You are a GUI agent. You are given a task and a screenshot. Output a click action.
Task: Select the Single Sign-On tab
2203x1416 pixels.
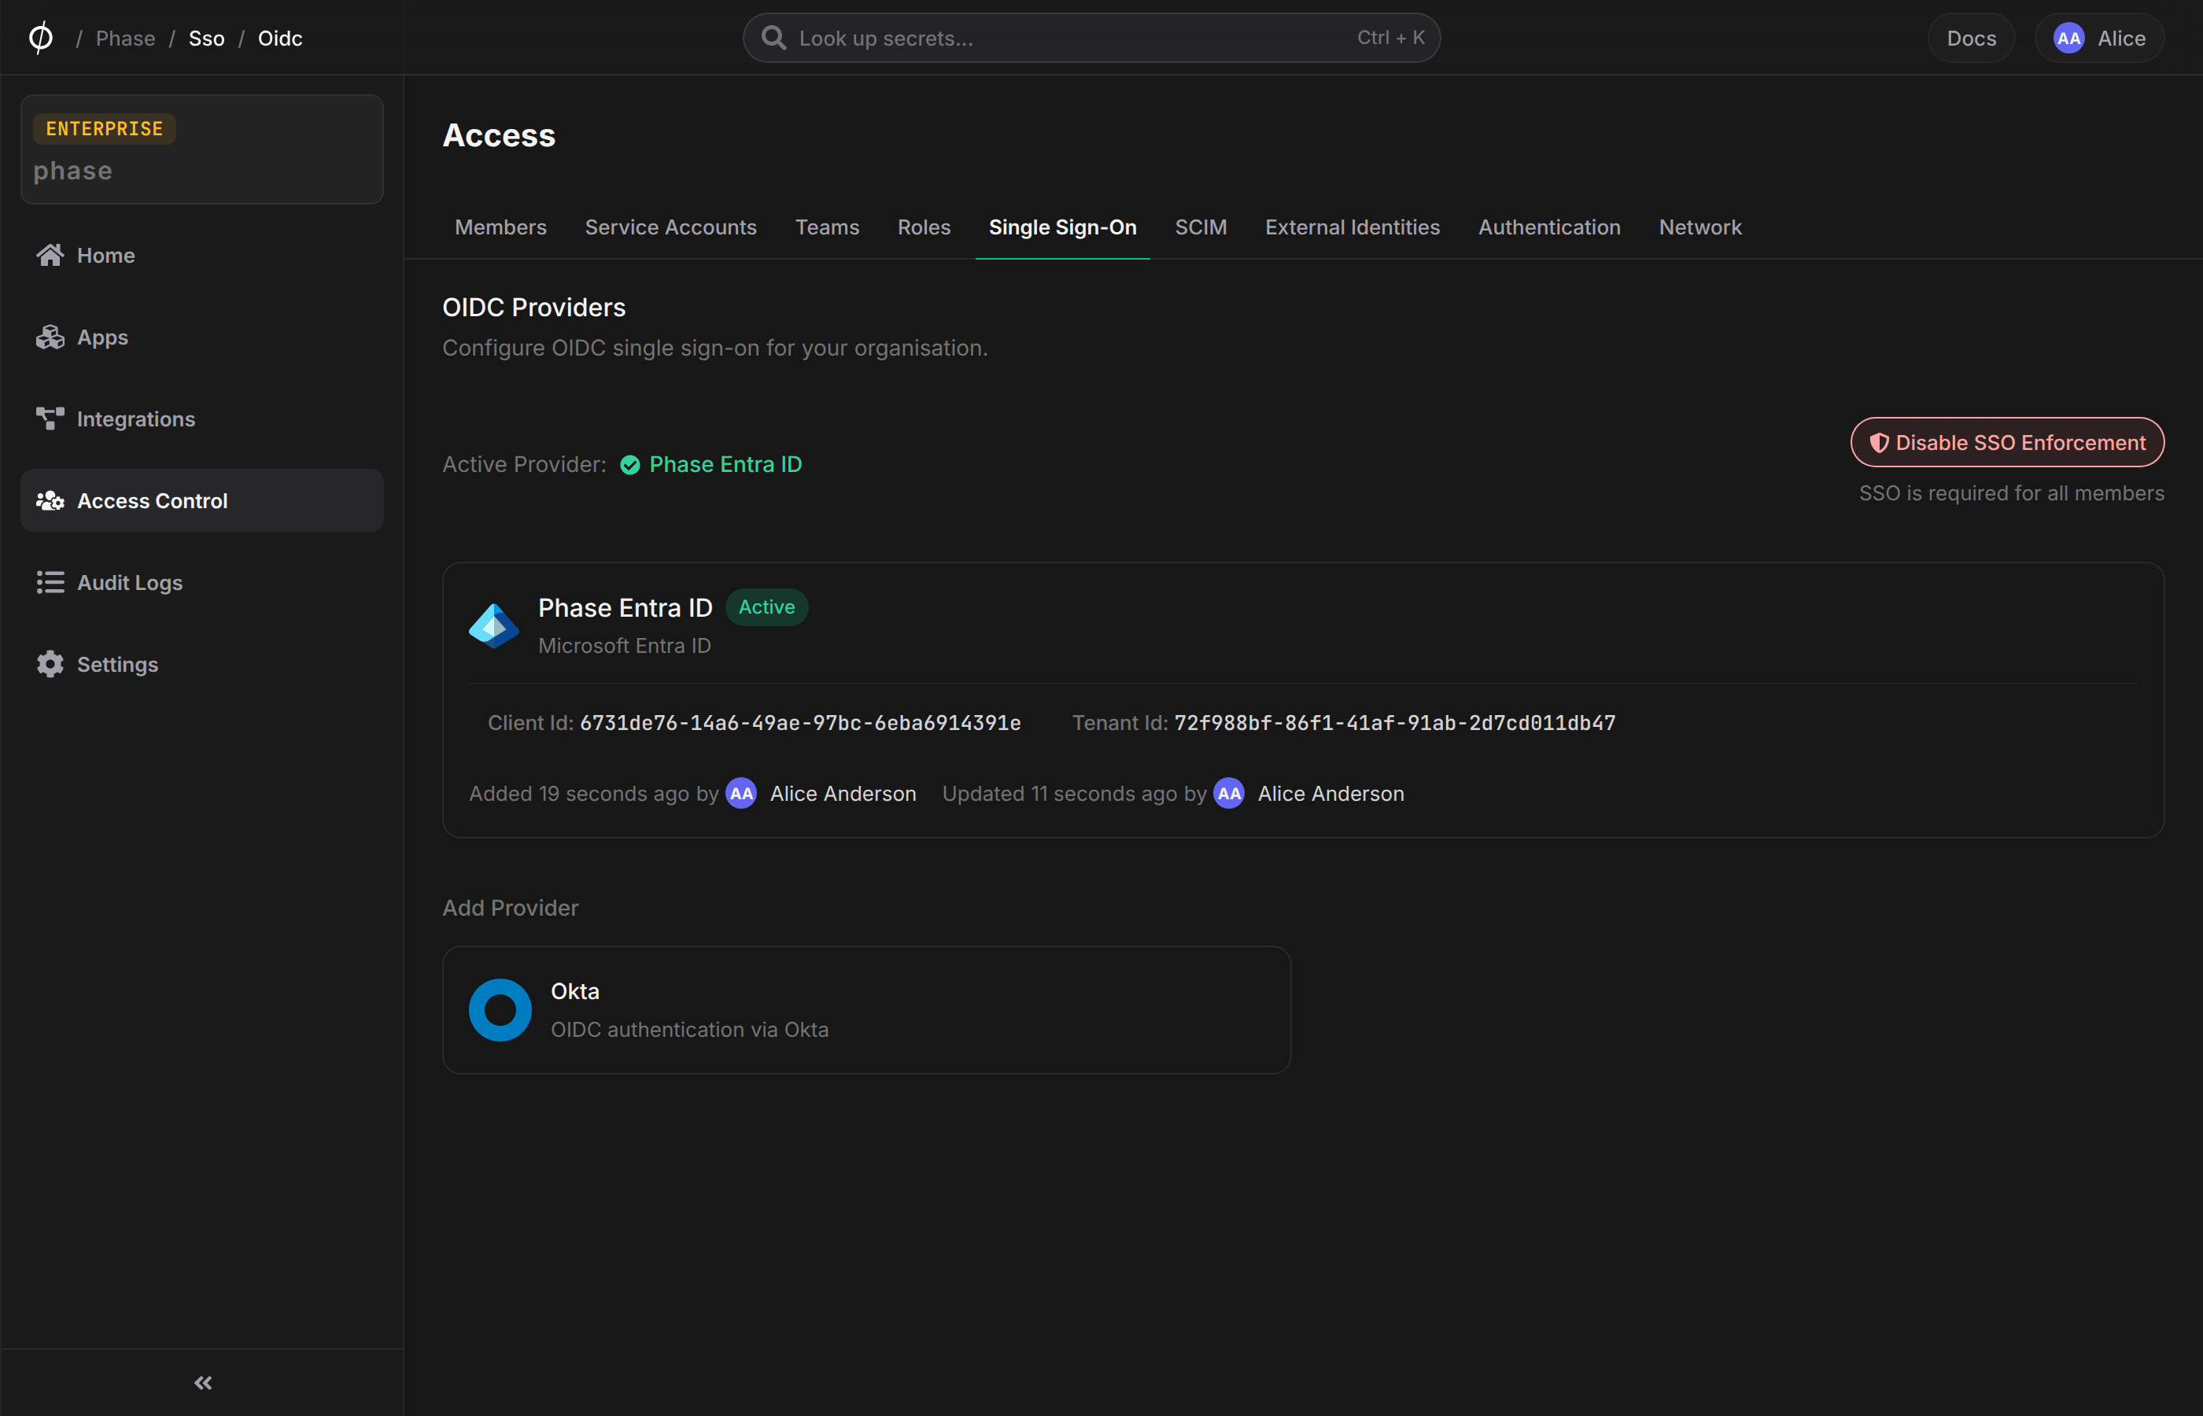click(x=1062, y=227)
